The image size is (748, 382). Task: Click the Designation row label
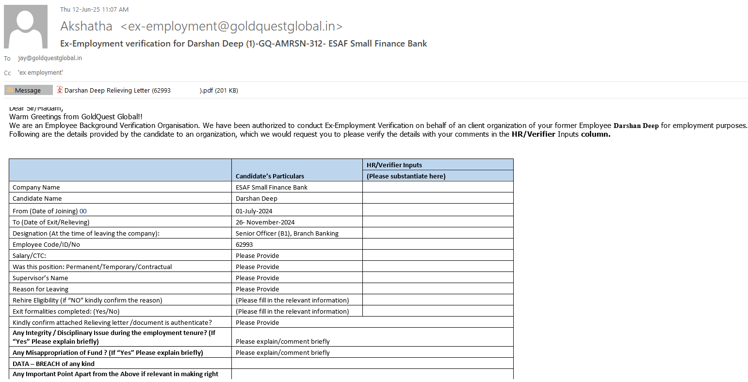[x=86, y=233]
